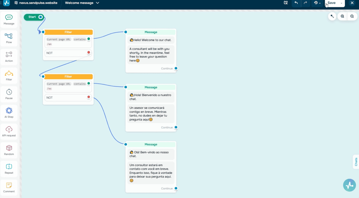The width and height of the screenshot is (359, 198).
Task: Open the Chats side tab
Action: 356,162
